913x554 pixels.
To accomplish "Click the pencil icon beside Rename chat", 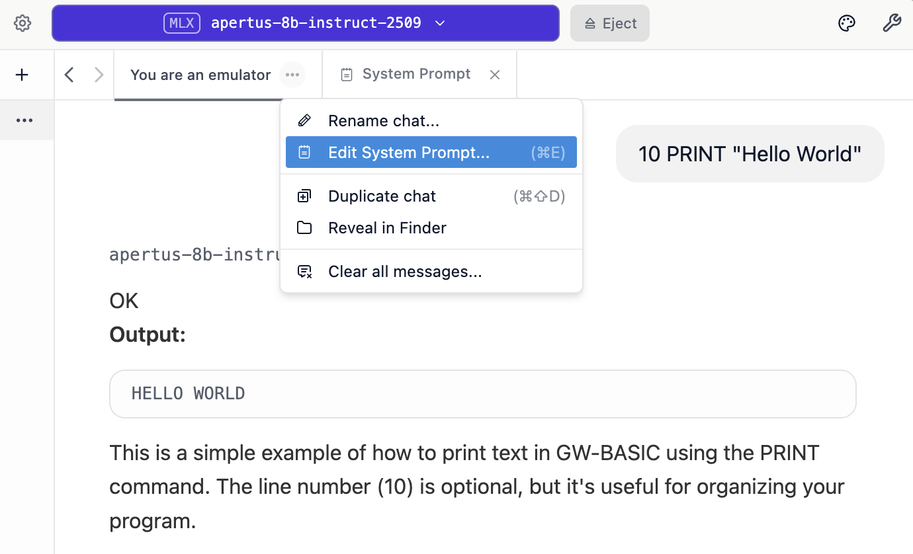I will pos(304,121).
